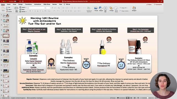Open the Designer pane

pyautogui.click(x=134, y=9)
